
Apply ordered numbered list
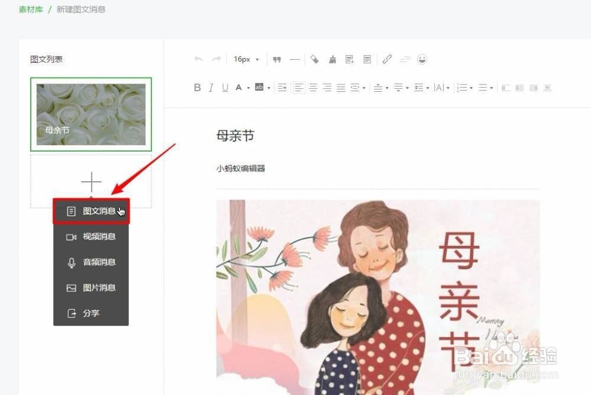pos(461,88)
